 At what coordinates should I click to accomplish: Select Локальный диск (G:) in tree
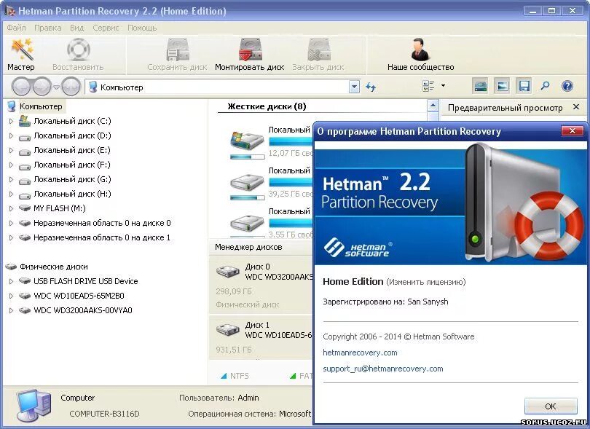pyautogui.click(x=72, y=179)
